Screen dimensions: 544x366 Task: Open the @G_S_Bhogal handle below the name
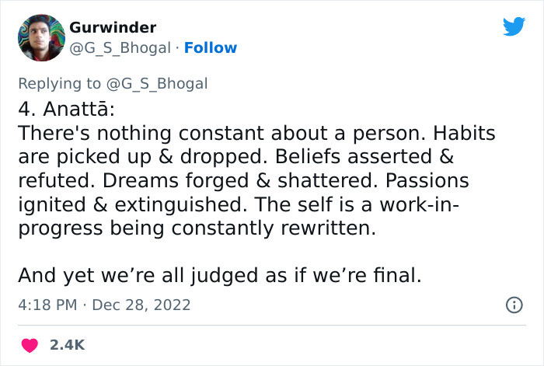[x=120, y=47]
